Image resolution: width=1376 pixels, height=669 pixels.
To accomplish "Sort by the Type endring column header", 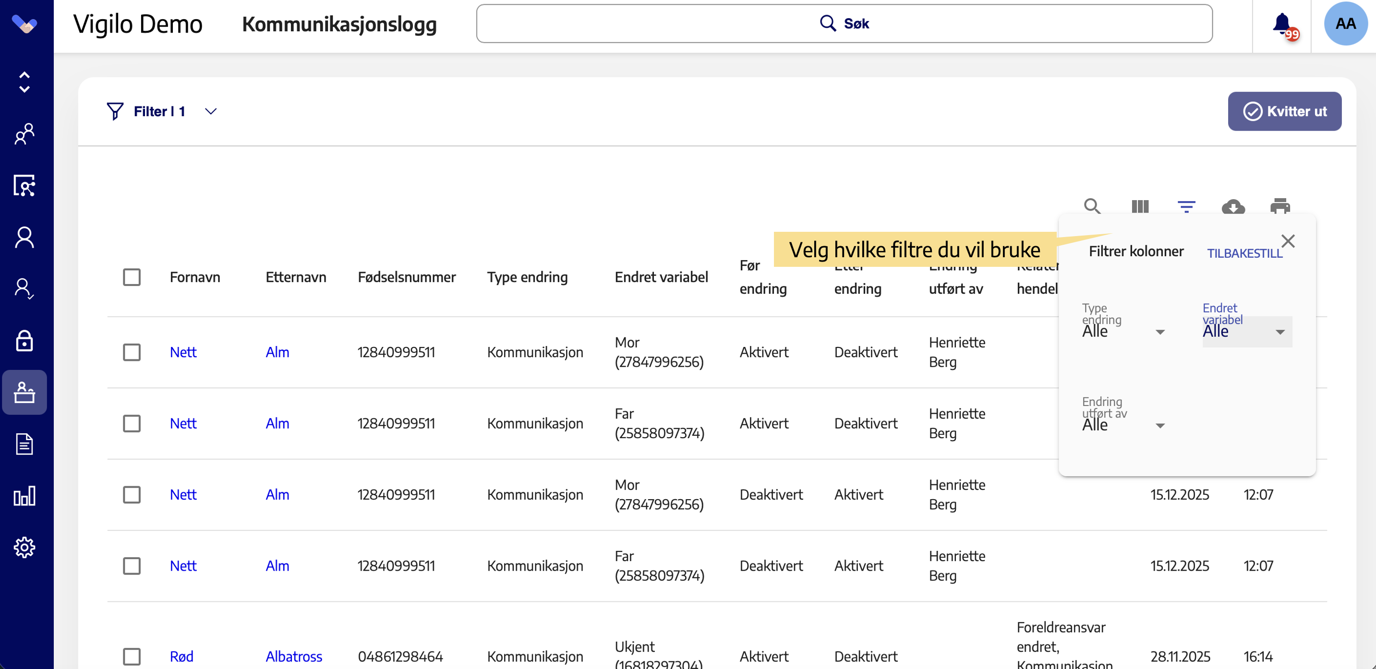I will pyautogui.click(x=527, y=277).
